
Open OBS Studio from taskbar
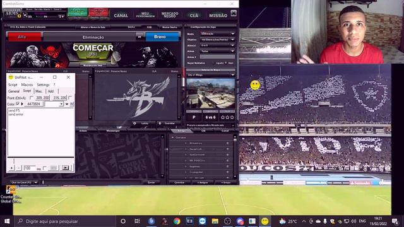point(227,221)
